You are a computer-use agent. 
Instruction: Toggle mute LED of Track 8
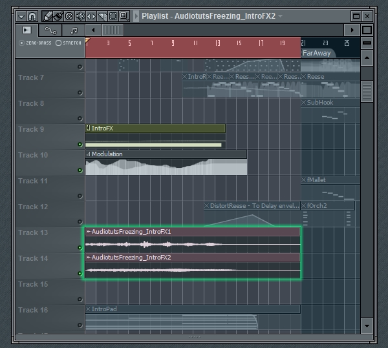click(x=80, y=118)
